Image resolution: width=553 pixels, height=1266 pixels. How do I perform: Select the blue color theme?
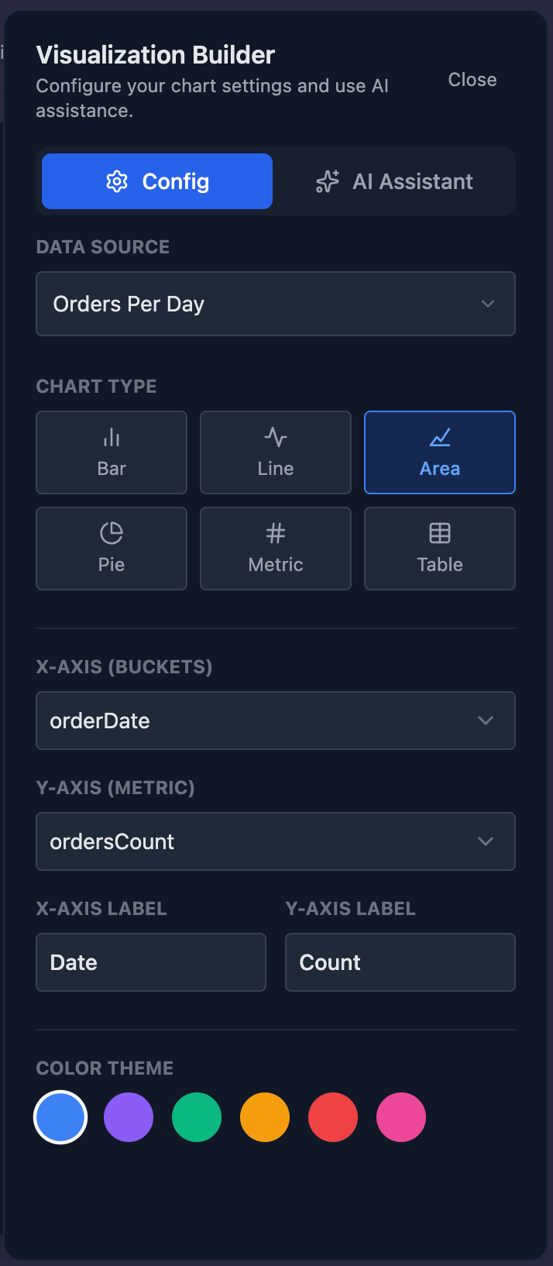[60, 1117]
